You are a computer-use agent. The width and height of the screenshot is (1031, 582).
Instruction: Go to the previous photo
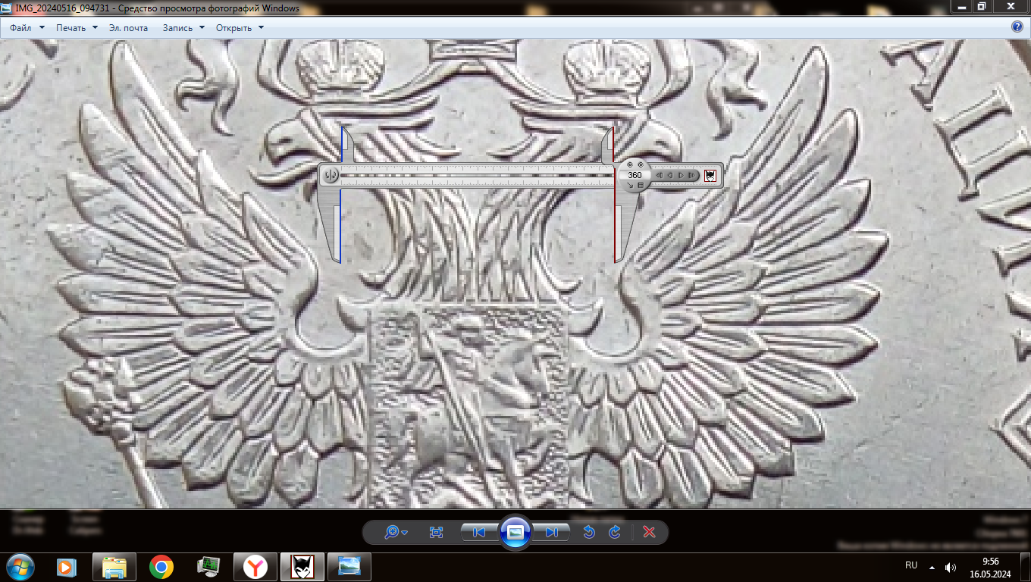point(479,533)
